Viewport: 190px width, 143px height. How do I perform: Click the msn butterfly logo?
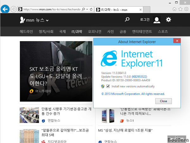point(22,20)
